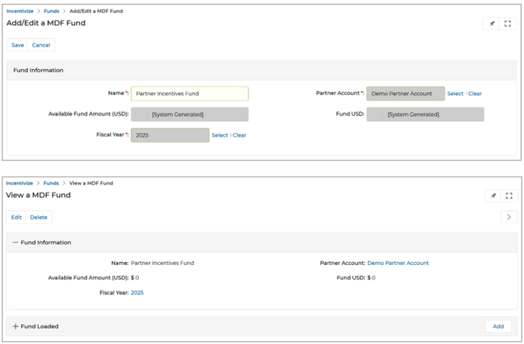
Task: Open Select next to Partner Account field
Action: 455,94
